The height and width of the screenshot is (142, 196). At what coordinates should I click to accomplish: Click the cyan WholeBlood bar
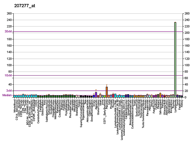(14, 96)
